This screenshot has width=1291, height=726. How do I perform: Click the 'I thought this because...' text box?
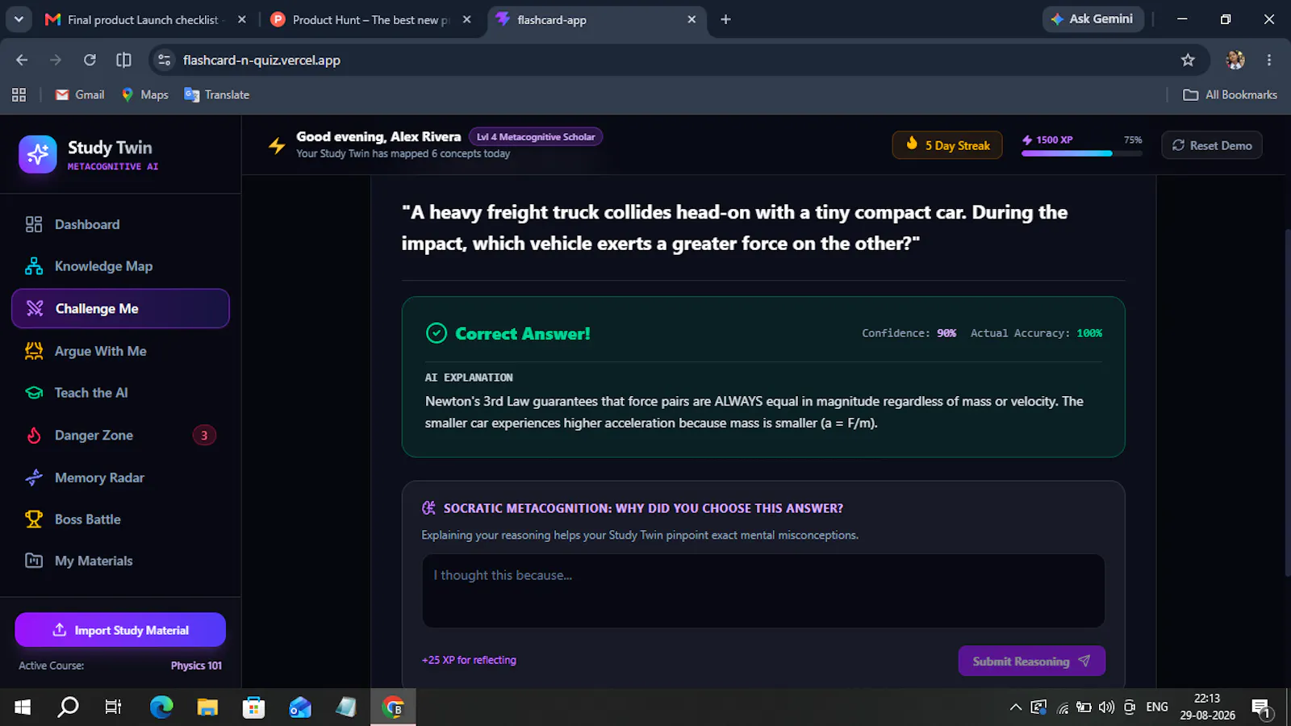pyautogui.click(x=763, y=590)
